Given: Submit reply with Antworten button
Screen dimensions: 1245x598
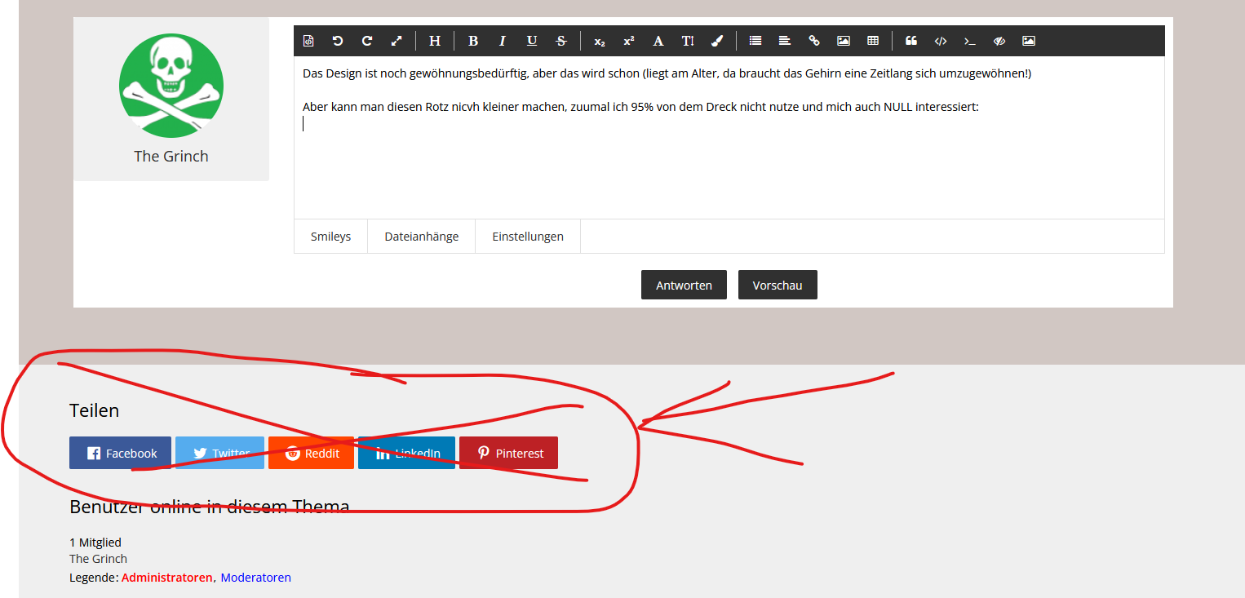Looking at the screenshot, I should [x=684, y=286].
